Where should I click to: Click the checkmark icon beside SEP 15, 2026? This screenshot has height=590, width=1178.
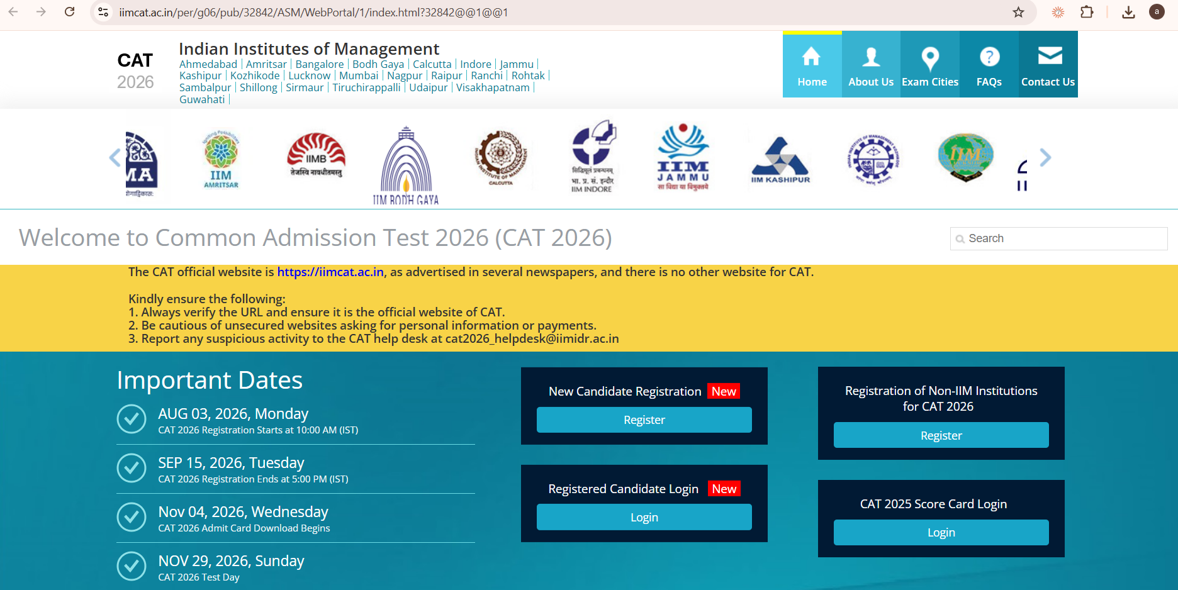pyautogui.click(x=132, y=468)
